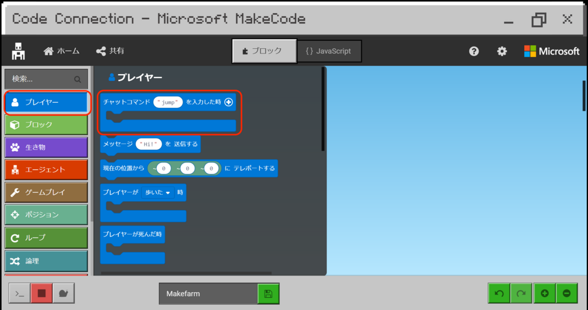Click the Microsoft logo
The height and width of the screenshot is (310, 588).
coord(552,51)
